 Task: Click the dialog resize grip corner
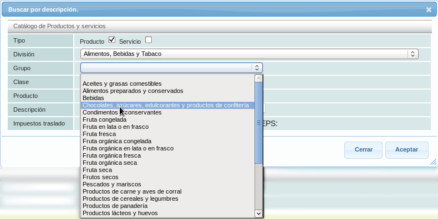point(433,162)
